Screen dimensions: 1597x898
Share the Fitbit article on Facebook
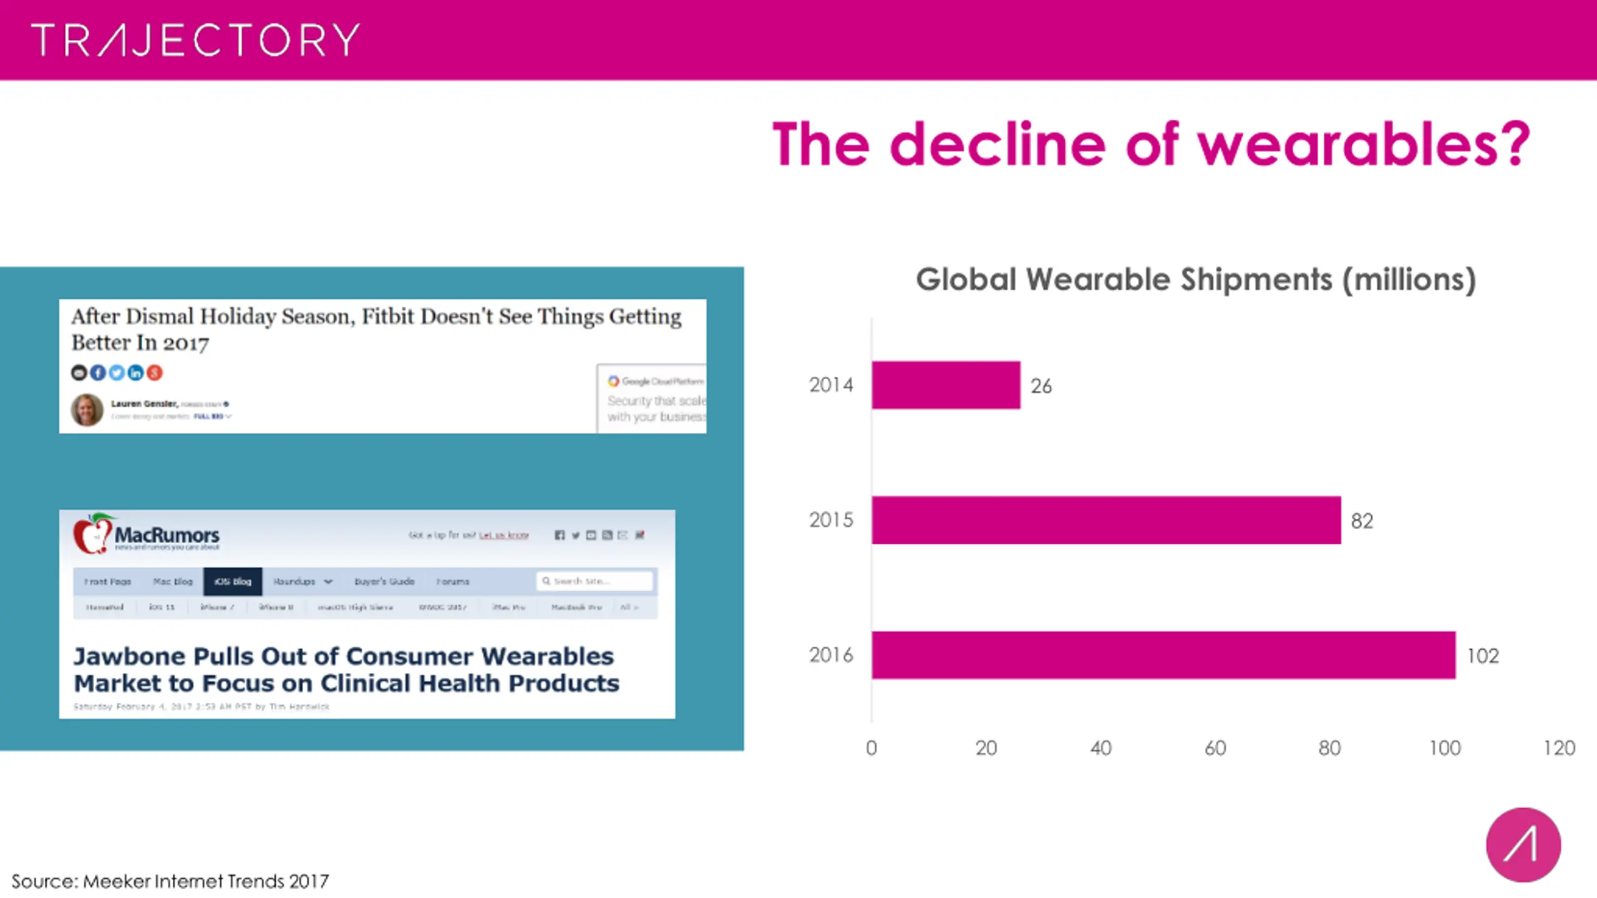pos(98,373)
